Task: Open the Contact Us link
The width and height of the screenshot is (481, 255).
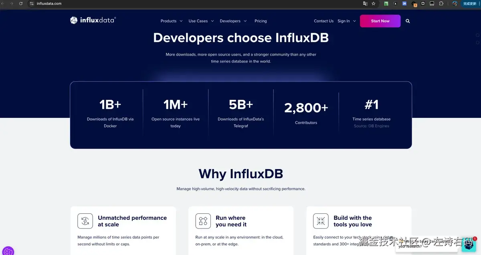Action: (x=323, y=21)
